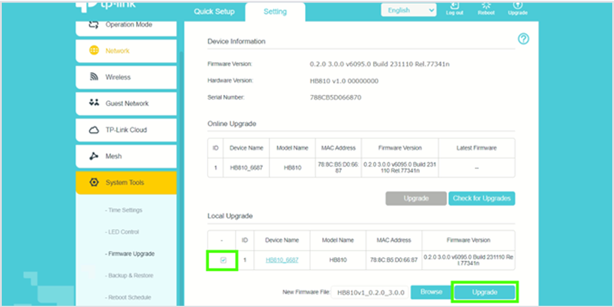
Task: Click the TP-Link logo
Action: [x=106, y=6]
